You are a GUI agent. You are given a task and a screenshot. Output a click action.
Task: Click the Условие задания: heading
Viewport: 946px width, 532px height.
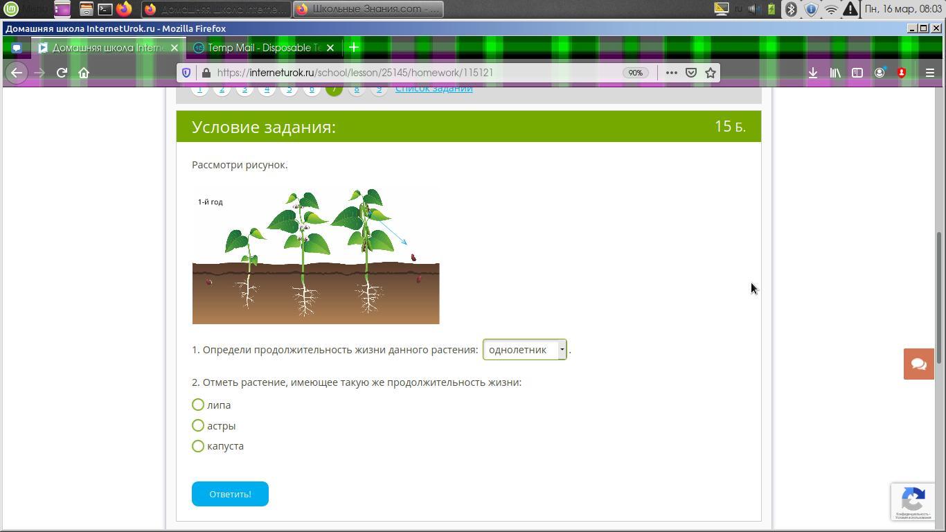(x=264, y=127)
